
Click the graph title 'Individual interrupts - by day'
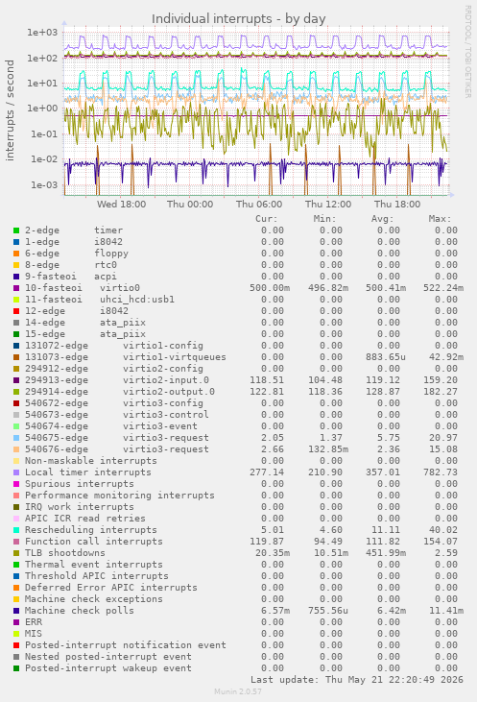click(x=238, y=19)
